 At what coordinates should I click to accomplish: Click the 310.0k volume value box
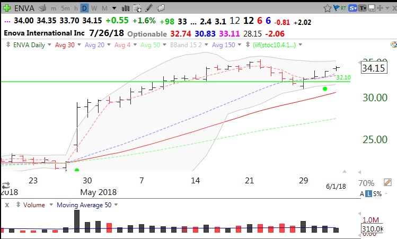coord(373,229)
